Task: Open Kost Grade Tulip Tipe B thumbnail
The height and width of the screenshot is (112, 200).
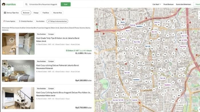Action: 18,44
